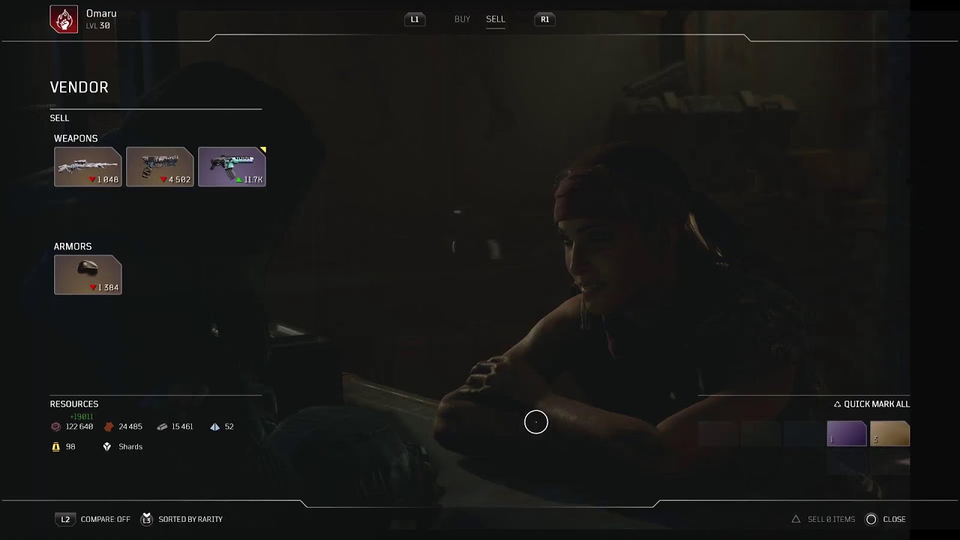Click the scrap currency icon beside 122 640
960x540 pixels.
55,427
